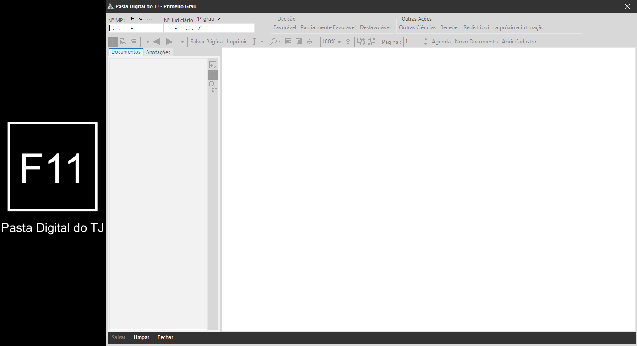The height and width of the screenshot is (346, 637).
Task: Open the 100% zoom level dropdown
Action: pyautogui.click(x=332, y=42)
